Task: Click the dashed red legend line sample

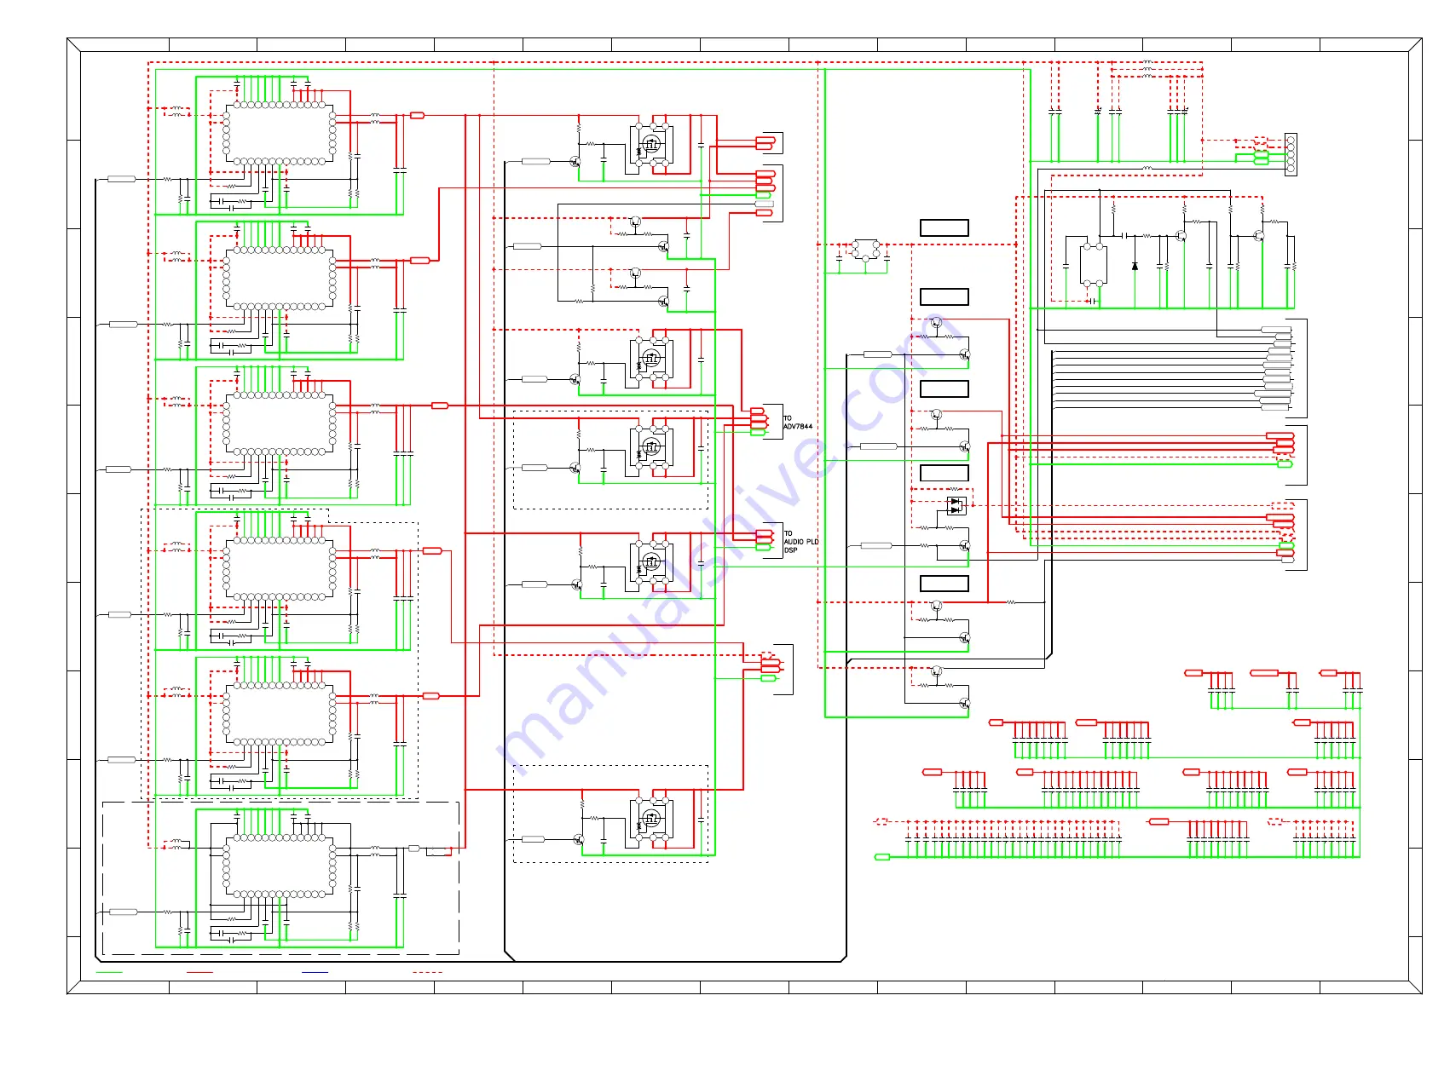Action: tap(427, 972)
